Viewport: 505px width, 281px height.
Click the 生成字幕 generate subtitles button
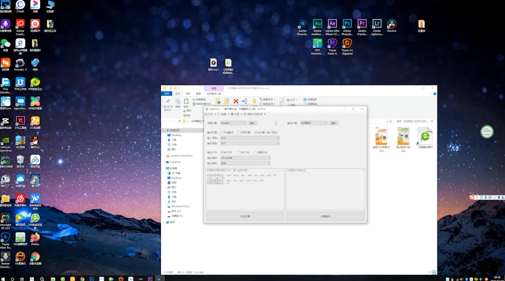tap(245, 217)
